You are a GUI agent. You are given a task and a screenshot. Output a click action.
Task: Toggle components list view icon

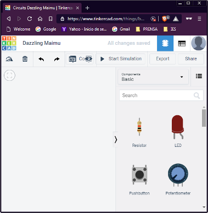pos(199,76)
